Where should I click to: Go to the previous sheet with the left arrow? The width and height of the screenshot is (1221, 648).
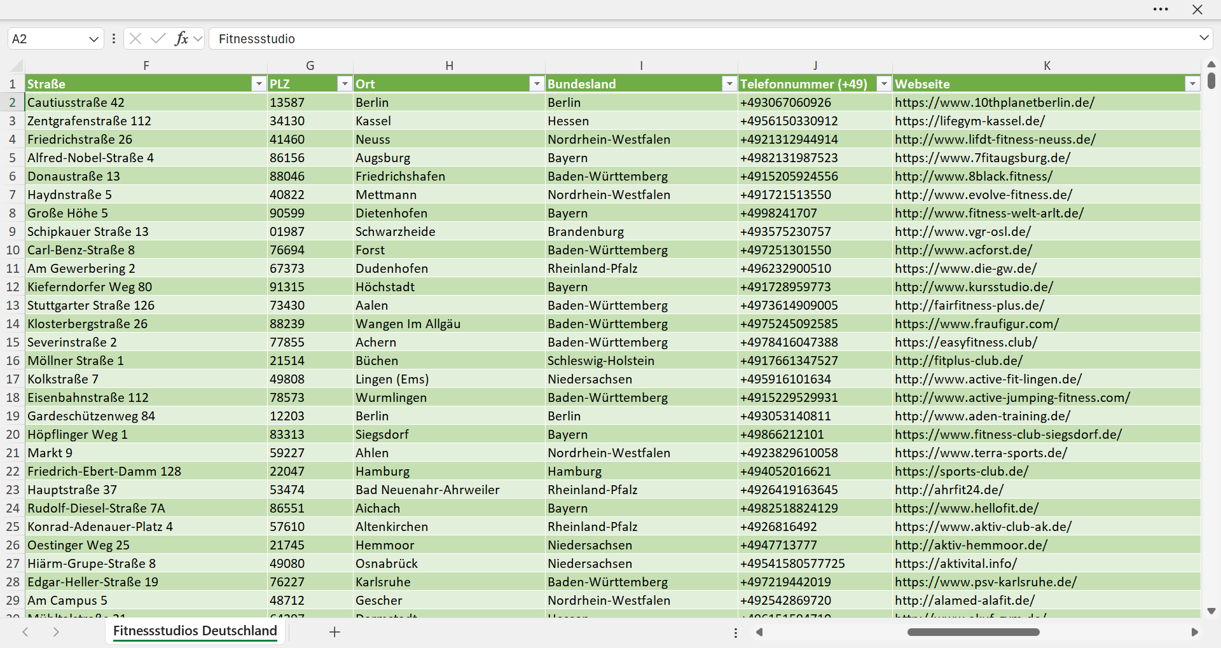(25, 632)
